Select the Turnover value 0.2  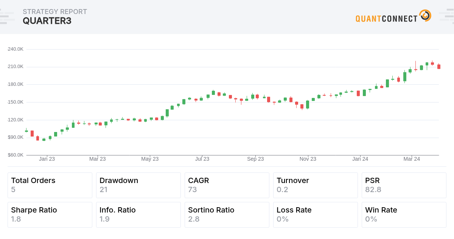[282, 189]
